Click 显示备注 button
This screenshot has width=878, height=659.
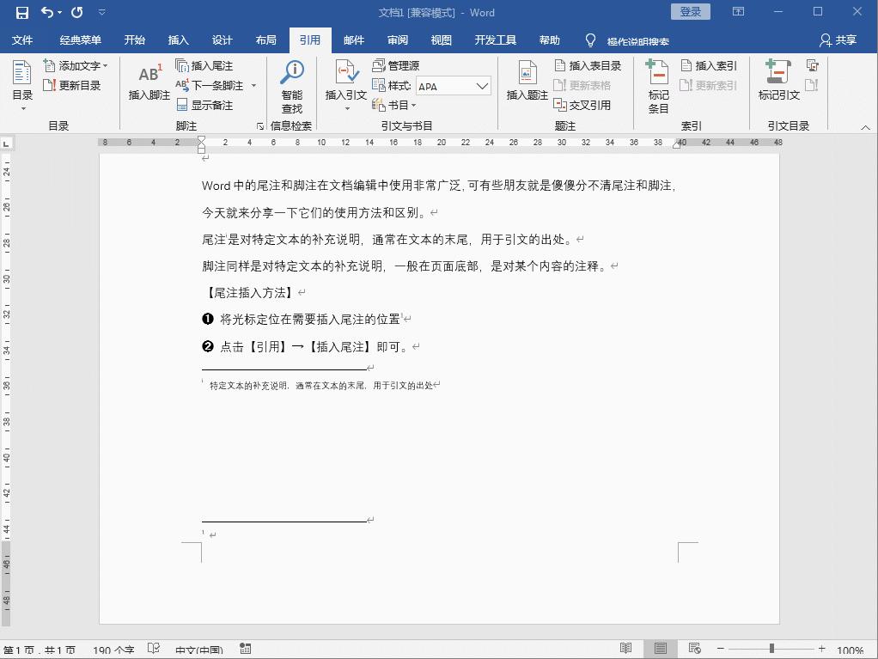click(x=205, y=106)
